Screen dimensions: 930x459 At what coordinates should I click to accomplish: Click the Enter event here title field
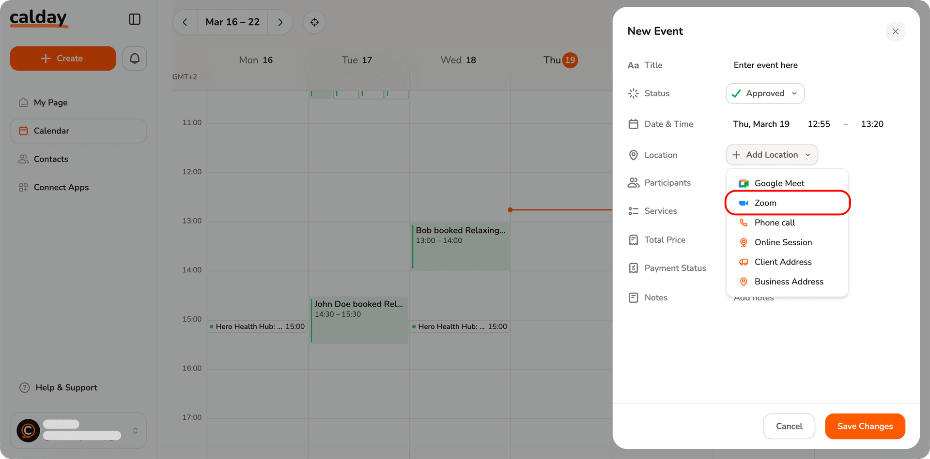[765, 65]
